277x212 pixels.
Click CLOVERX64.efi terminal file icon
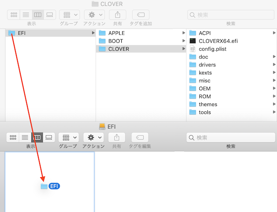point(193,41)
